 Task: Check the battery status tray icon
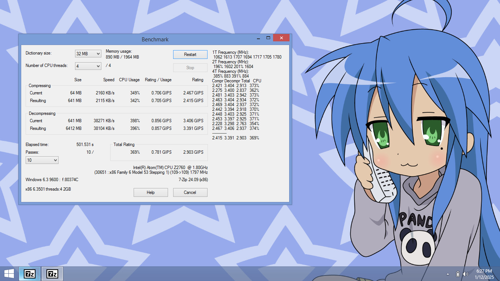click(458, 274)
